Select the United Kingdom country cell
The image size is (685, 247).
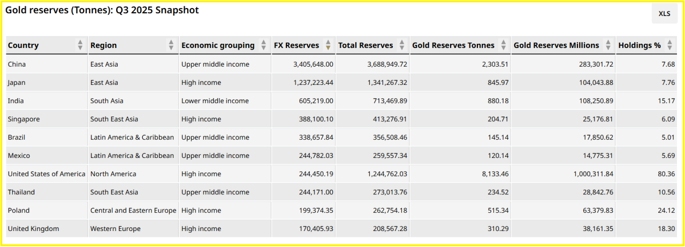tap(33, 229)
